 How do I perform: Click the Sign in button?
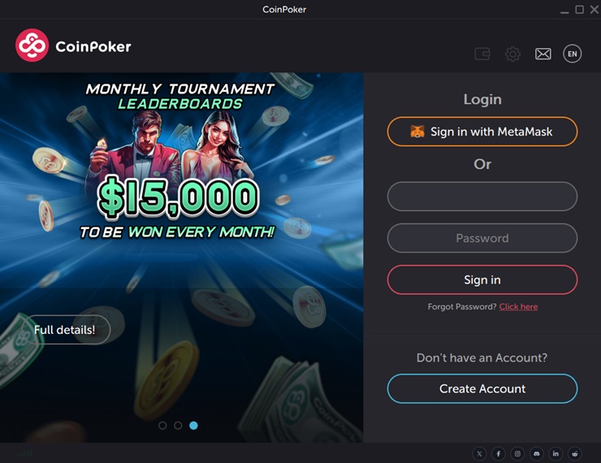tap(482, 279)
